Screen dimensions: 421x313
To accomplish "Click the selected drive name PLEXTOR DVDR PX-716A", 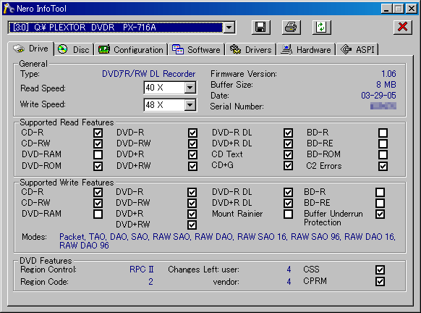I will (x=116, y=28).
